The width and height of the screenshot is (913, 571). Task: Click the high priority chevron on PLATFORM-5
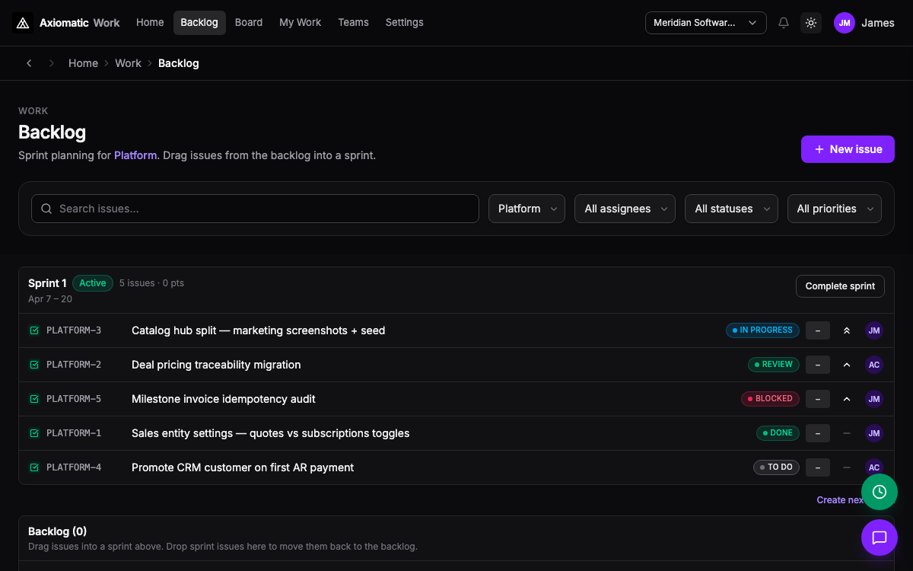847,399
